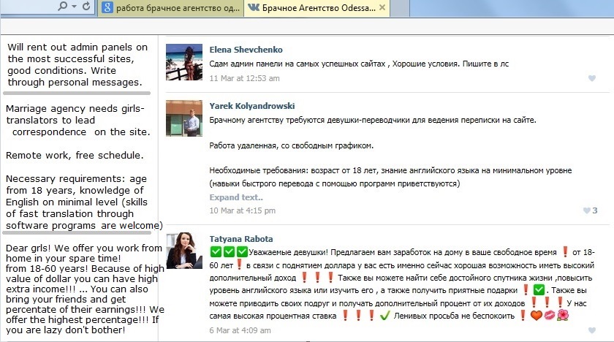Open Elena Shevchenko's profile name link
The width and height of the screenshot is (614, 342).
246,50
